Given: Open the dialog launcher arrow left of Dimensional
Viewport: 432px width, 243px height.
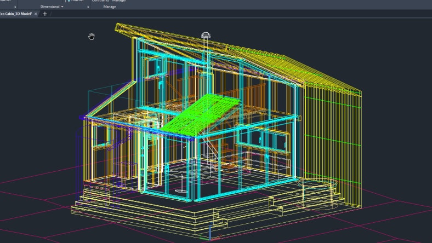Looking at the screenshot, I should pos(15,7).
